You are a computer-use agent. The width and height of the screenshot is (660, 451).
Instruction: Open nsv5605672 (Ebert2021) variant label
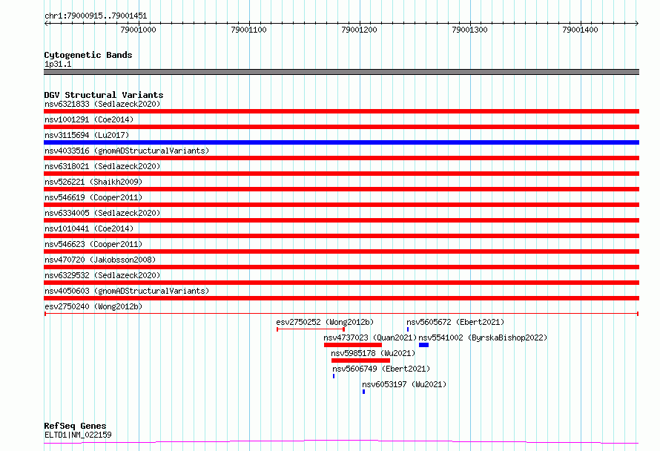coord(455,322)
